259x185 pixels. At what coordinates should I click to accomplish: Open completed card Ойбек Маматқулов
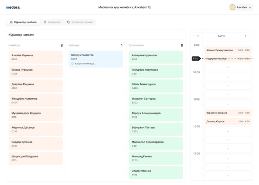156,86
